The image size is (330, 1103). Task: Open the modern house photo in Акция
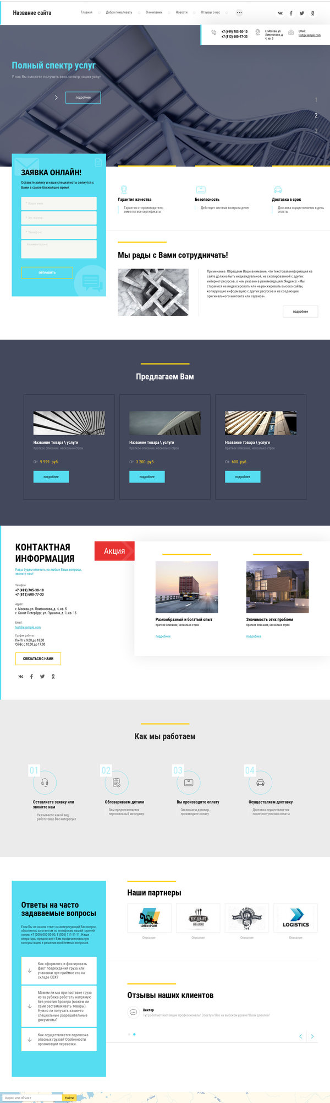[x=277, y=587]
